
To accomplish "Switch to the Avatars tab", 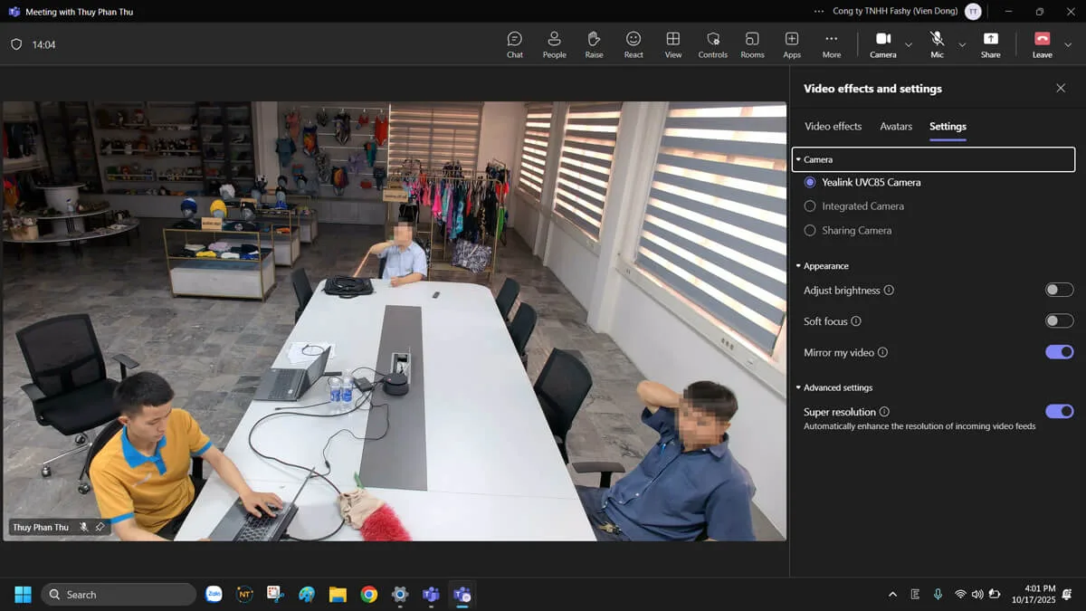I will (896, 127).
